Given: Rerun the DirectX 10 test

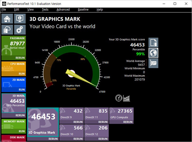Looking at the screenshot, I should pyautogui.click(x=78, y=139).
